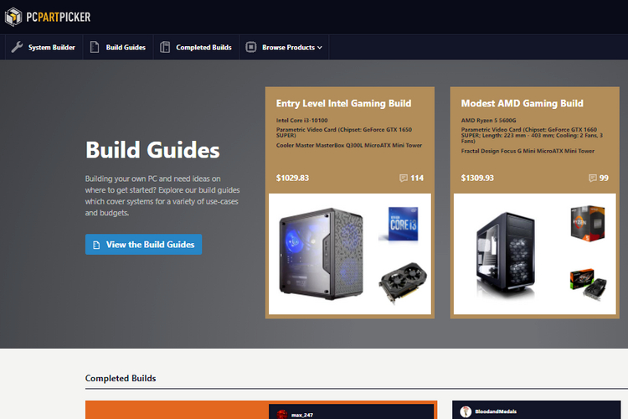Screen dimensions: 628x419
Task: Click View the Build Guides button
Action: coord(143,244)
